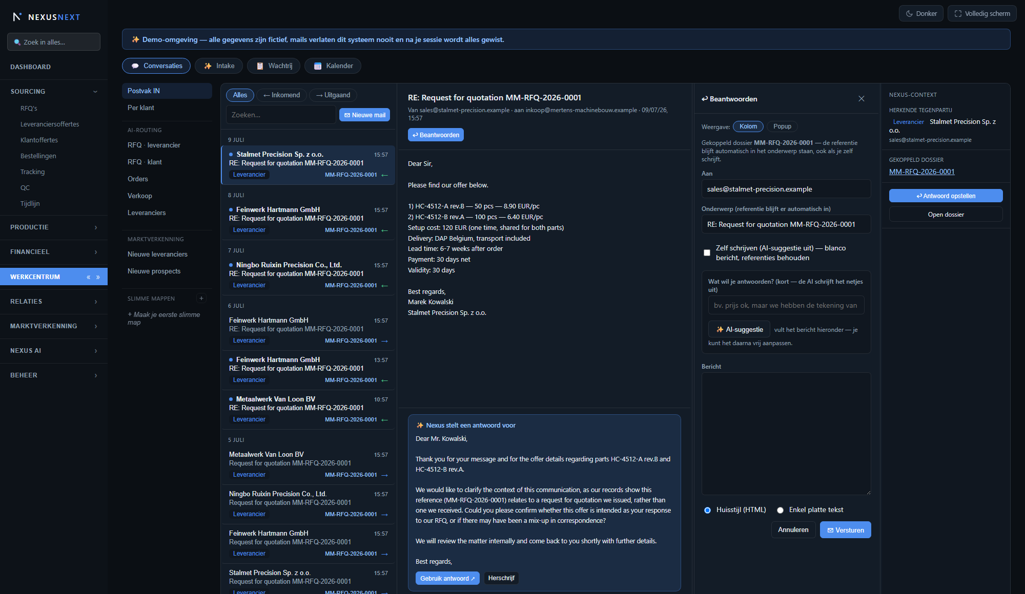Switch to Donker theme
This screenshot has width=1025, height=594.
tap(921, 14)
